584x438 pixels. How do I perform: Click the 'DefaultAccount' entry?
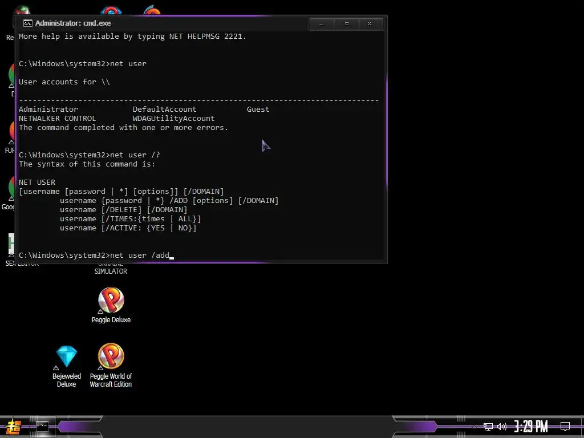(x=164, y=109)
